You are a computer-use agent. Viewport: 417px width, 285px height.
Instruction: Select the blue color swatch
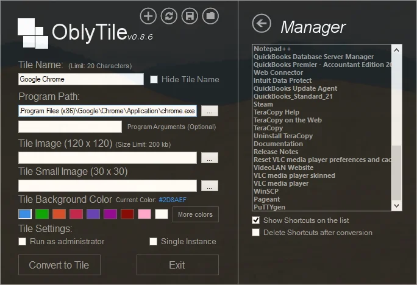point(25,214)
